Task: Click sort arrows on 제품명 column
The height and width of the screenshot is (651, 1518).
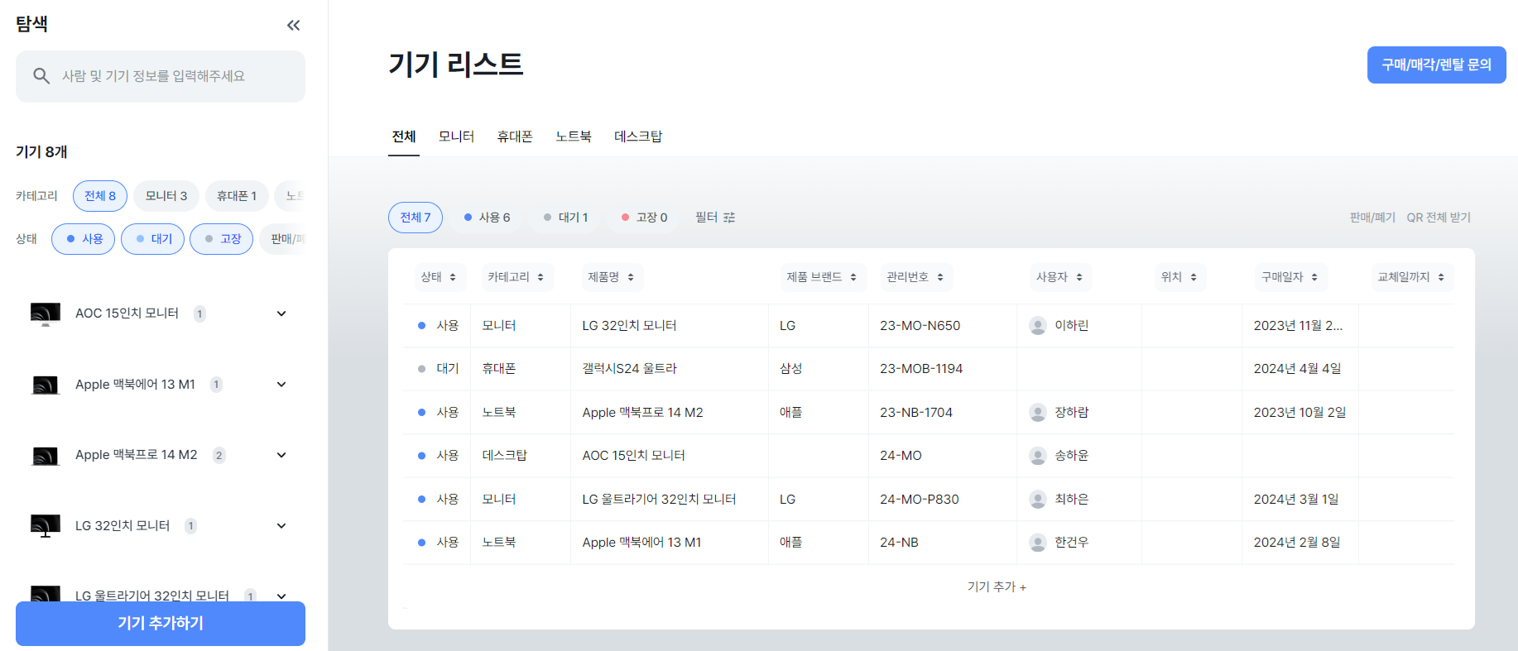Action: (631, 277)
